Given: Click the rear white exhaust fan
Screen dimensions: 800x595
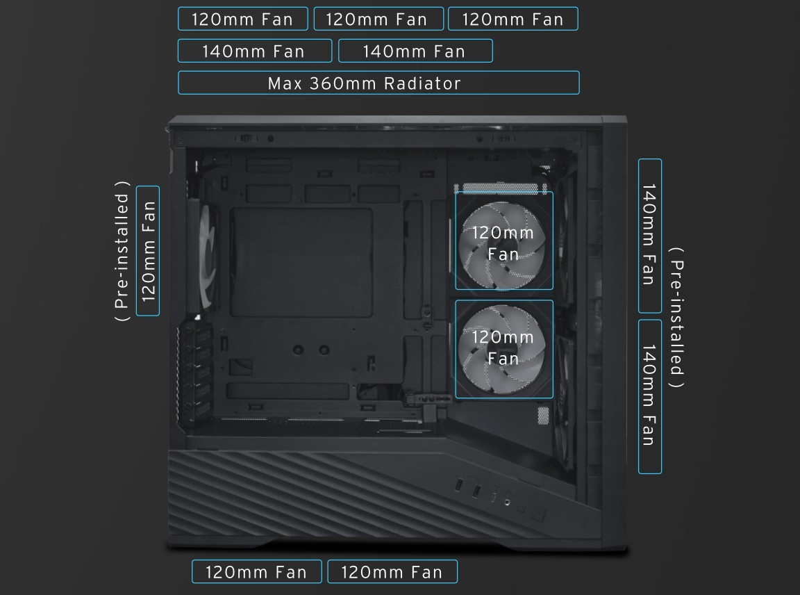Looking at the screenshot, I should click(208, 256).
